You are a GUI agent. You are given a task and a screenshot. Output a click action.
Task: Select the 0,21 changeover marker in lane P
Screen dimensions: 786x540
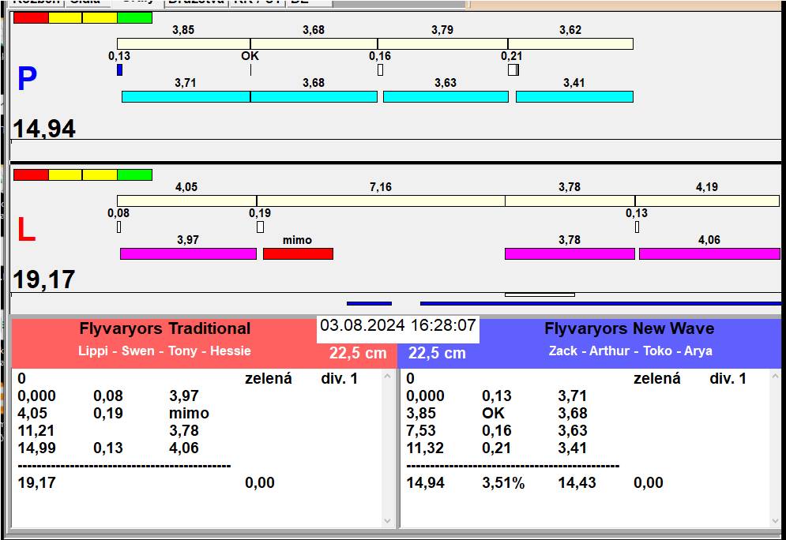(513, 70)
